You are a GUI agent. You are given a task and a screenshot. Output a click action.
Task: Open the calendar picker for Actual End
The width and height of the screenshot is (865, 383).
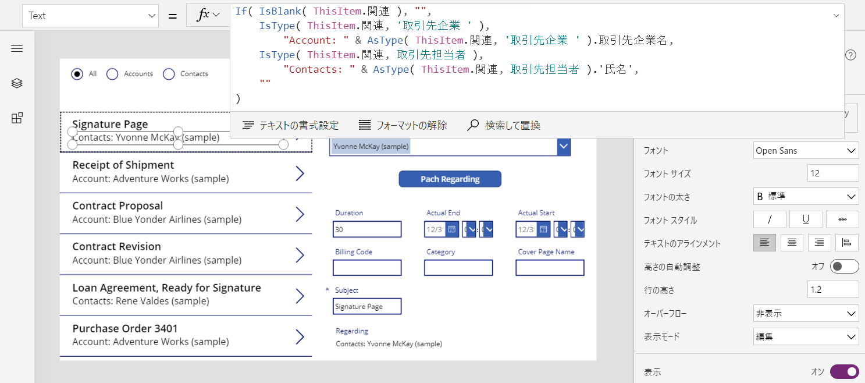(451, 229)
